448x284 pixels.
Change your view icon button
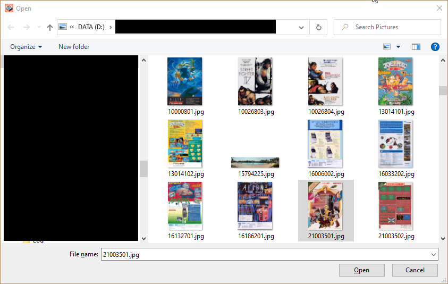tap(387, 47)
